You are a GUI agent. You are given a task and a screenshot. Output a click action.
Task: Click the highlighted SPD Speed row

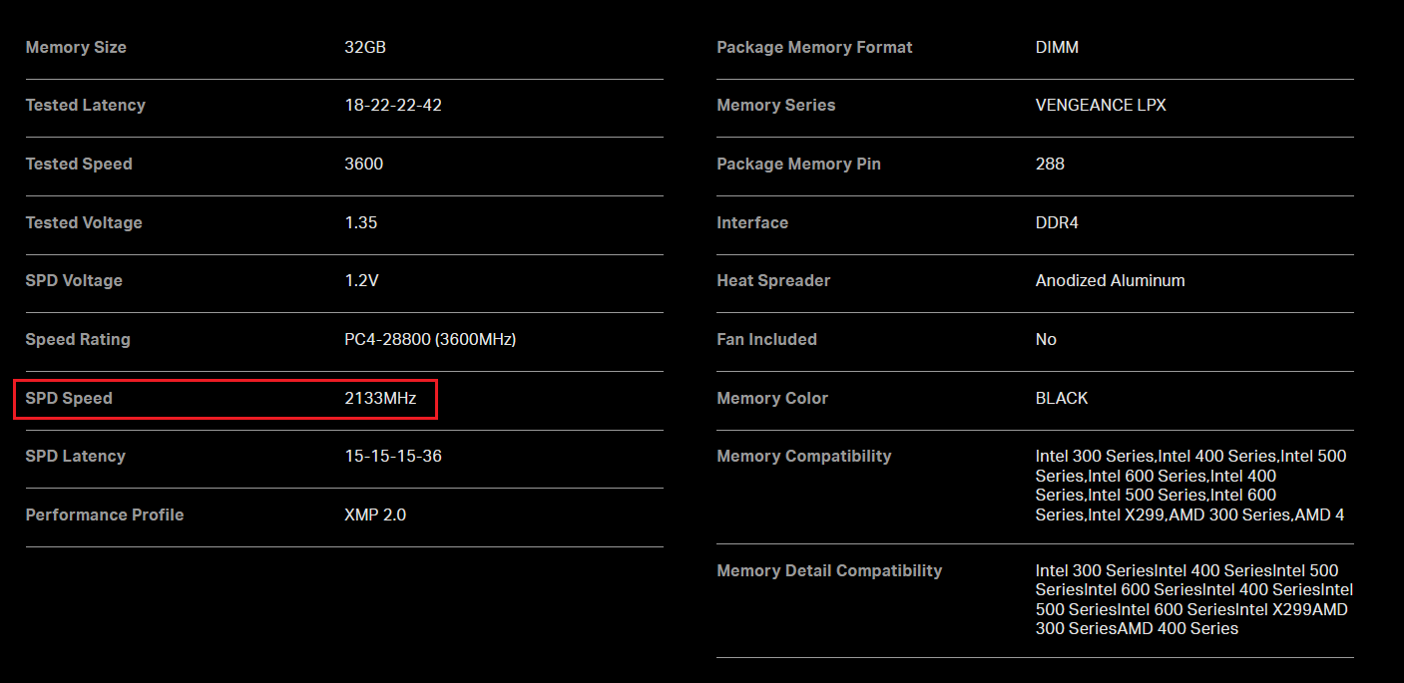225,398
